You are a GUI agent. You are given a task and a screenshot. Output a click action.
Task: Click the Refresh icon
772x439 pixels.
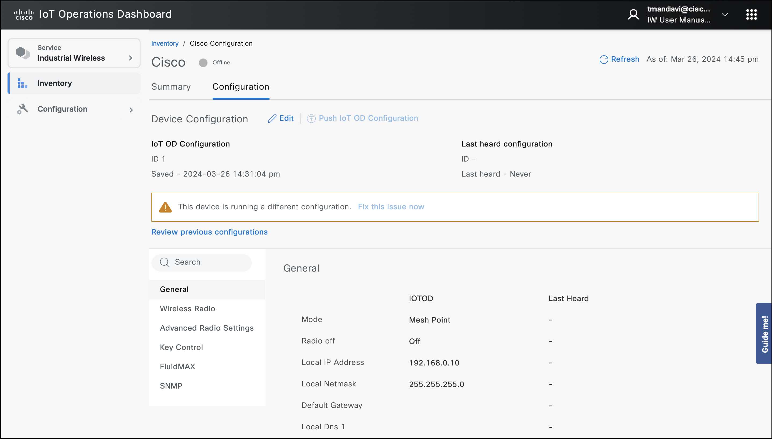coord(604,59)
